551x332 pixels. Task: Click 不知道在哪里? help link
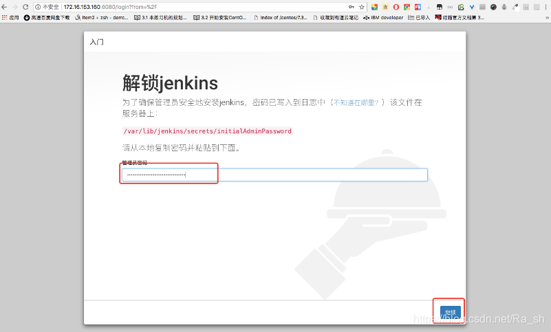[x=356, y=102]
